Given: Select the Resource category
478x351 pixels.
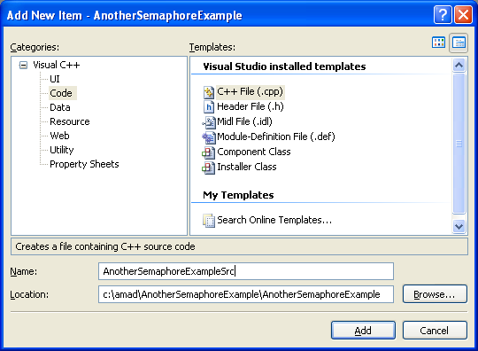Looking at the screenshot, I should (70, 121).
